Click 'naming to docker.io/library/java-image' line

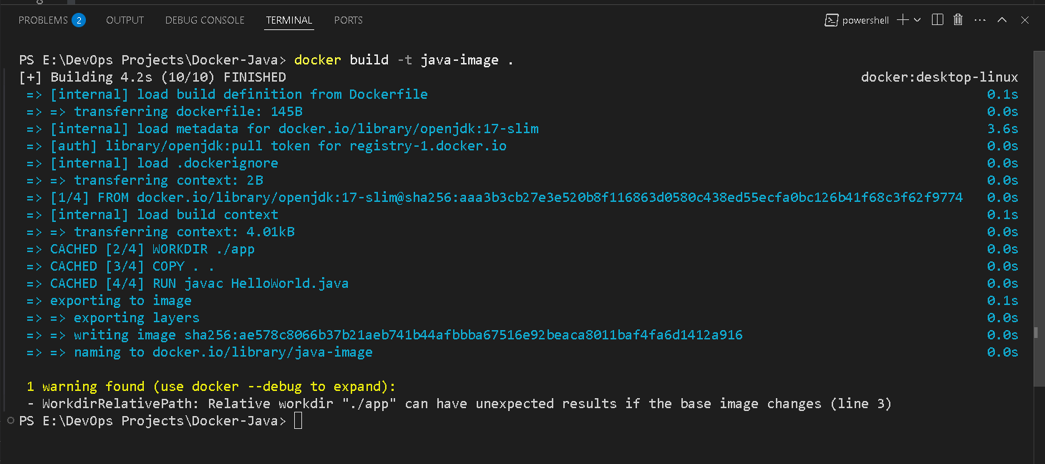200,352
